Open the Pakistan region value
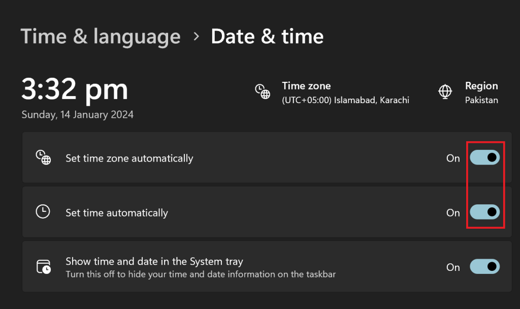520x309 pixels. coord(481,100)
